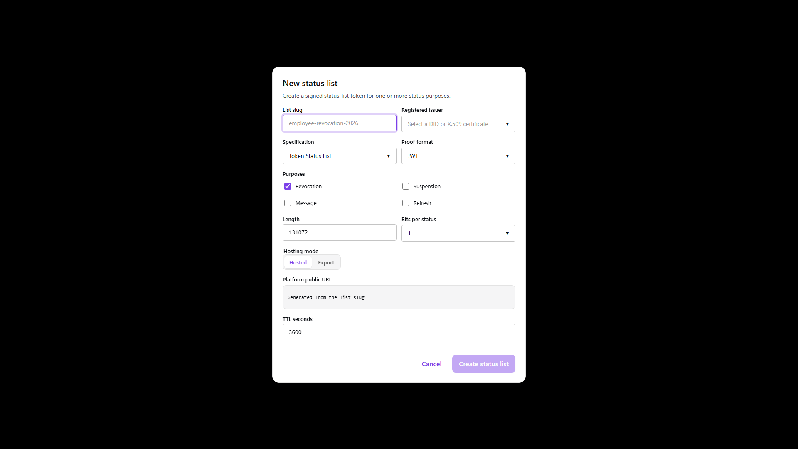Viewport: 798px width, 449px height.
Task: Click the Cancel link
Action: (431, 364)
